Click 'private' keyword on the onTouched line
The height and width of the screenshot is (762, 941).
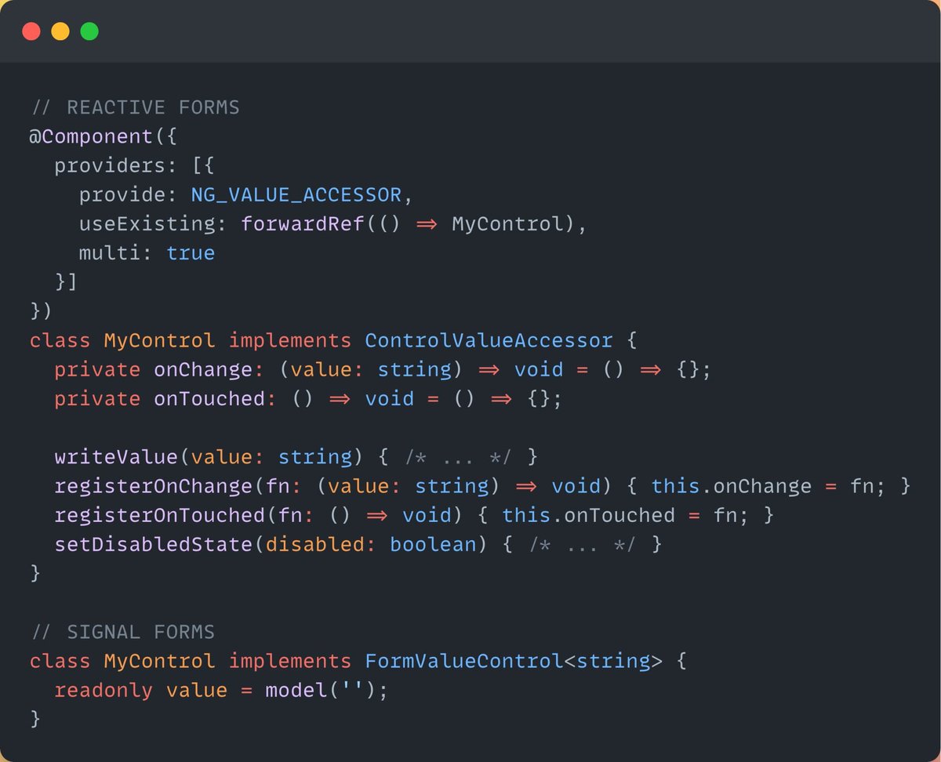click(97, 399)
